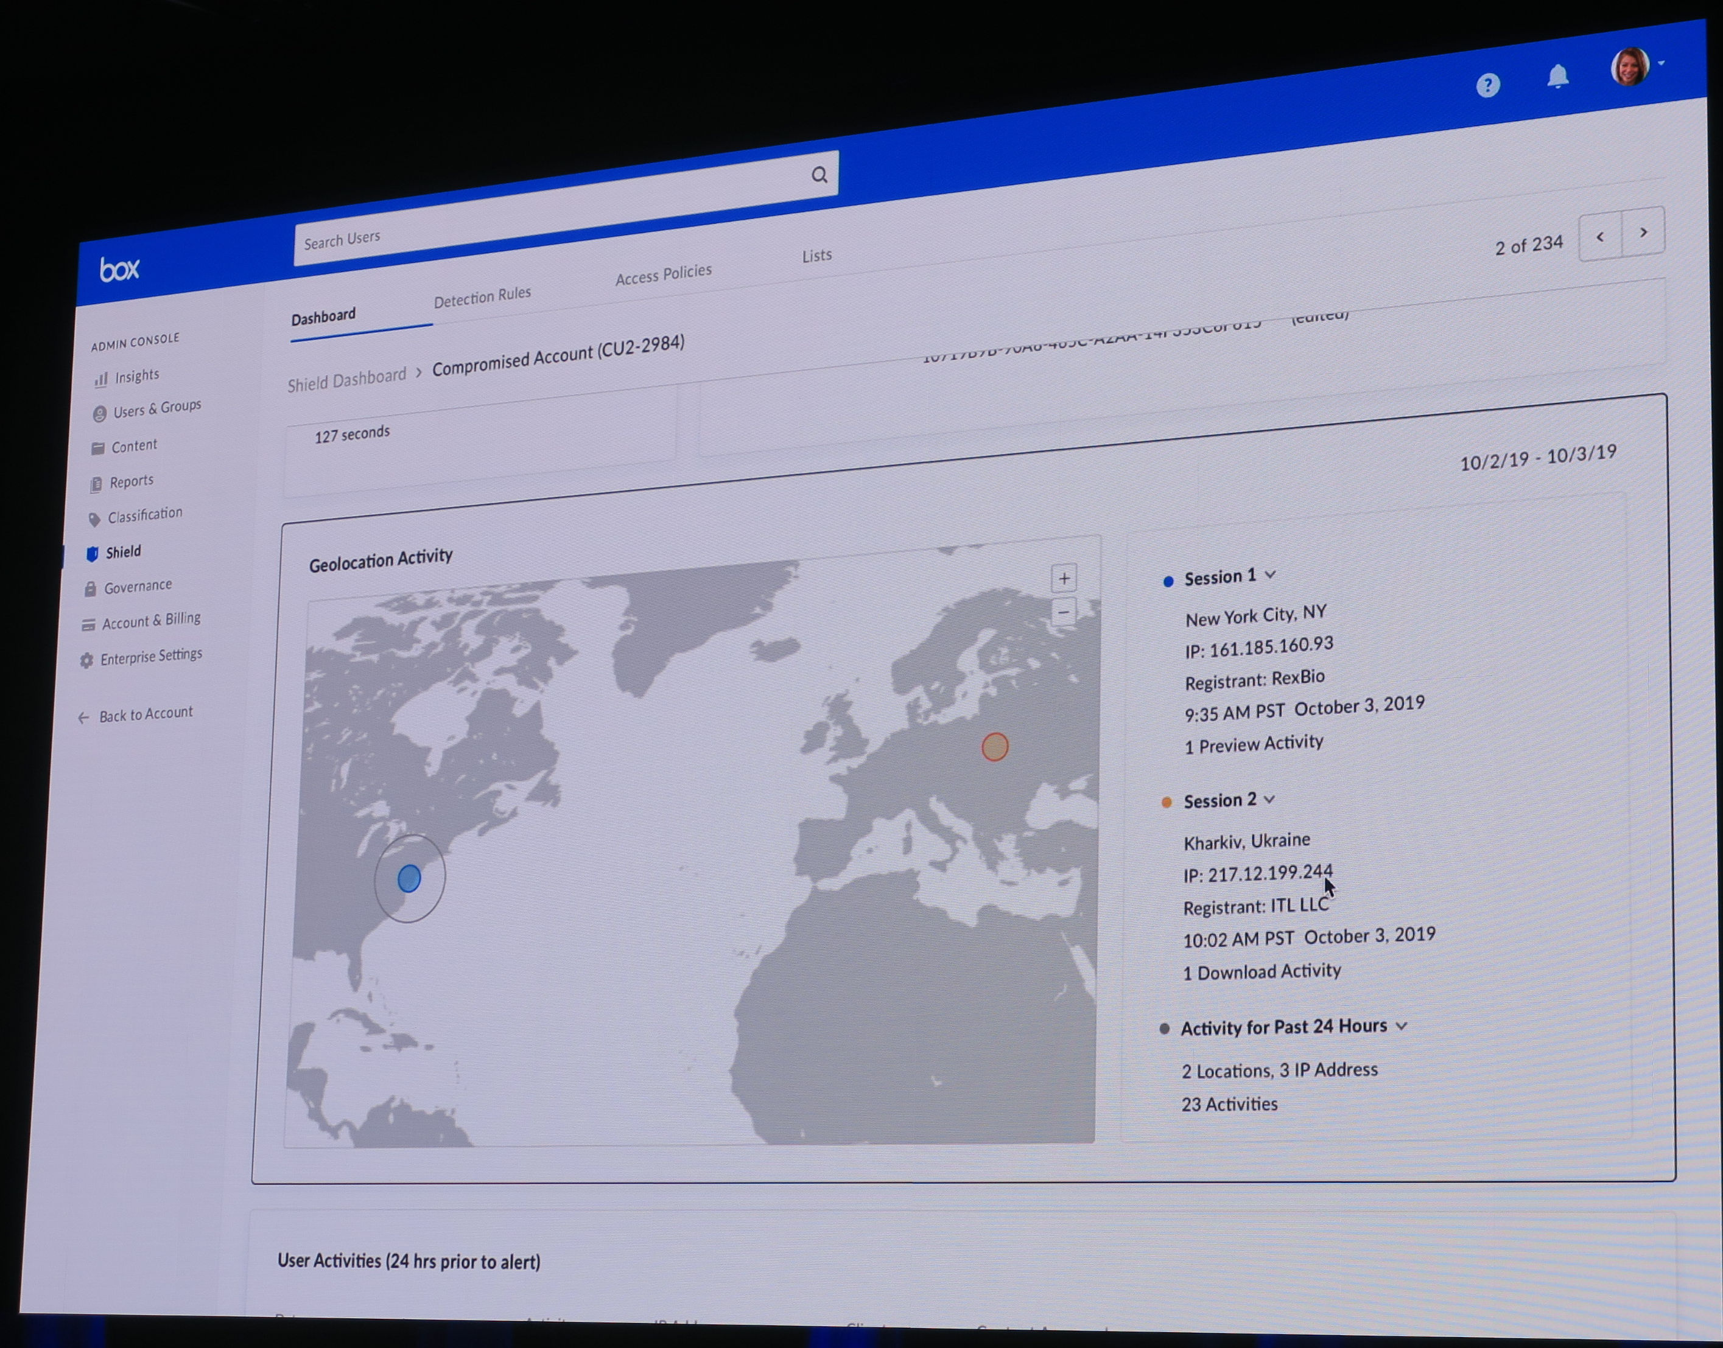
Task: Click the New York City, NY location
Action: pyautogui.click(x=1255, y=616)
